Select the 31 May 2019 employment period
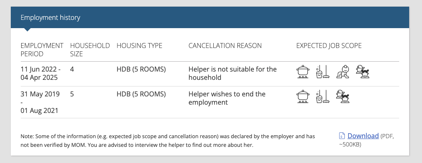This screenshot has width=422, height=163. click(x=40, y=102)
